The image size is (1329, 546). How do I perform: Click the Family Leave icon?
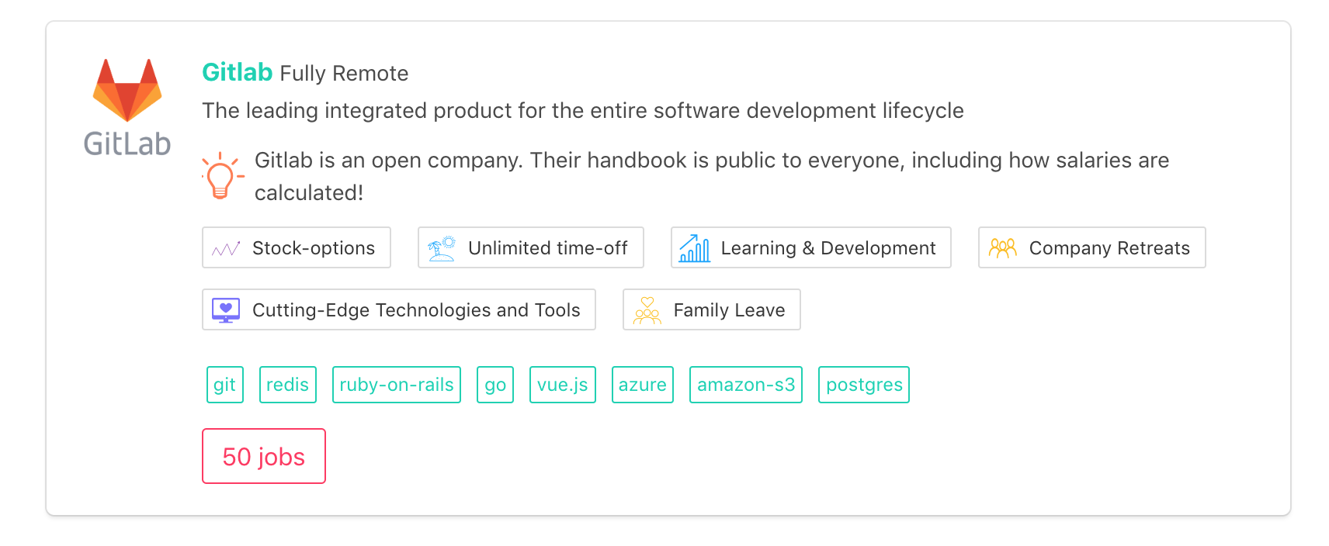coord(647,310)
